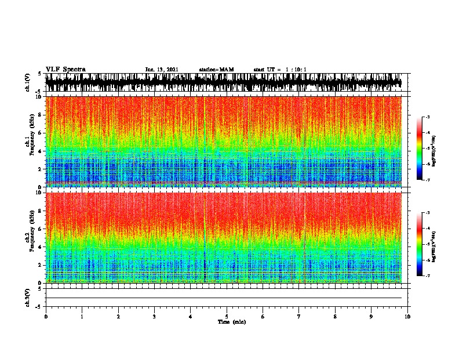Click time axis tick label 1

coord(82,317)
